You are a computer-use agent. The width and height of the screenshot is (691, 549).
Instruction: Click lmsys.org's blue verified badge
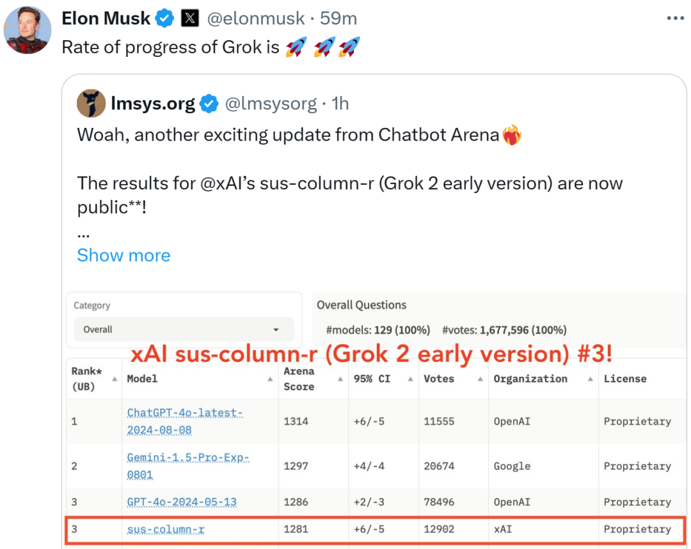209,104
